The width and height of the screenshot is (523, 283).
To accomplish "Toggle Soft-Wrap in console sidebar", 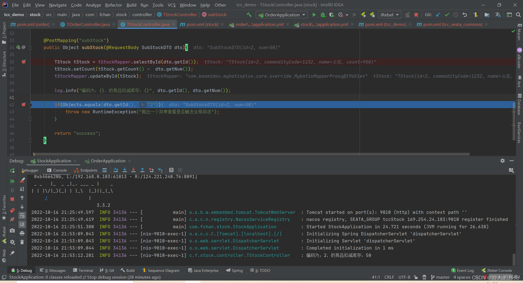I will (22, 216).
